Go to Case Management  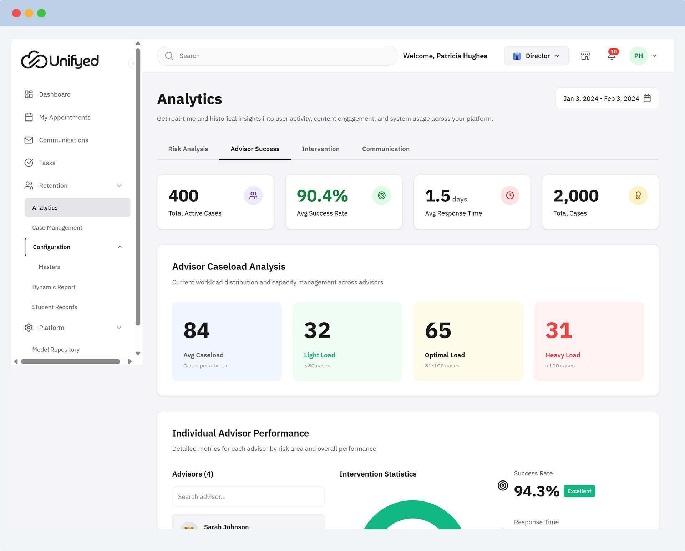57,228
